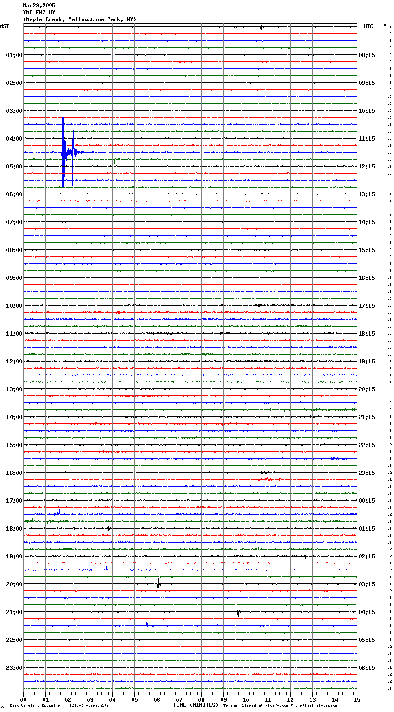Click the 02:15 UTC row label

click(367, 557)
